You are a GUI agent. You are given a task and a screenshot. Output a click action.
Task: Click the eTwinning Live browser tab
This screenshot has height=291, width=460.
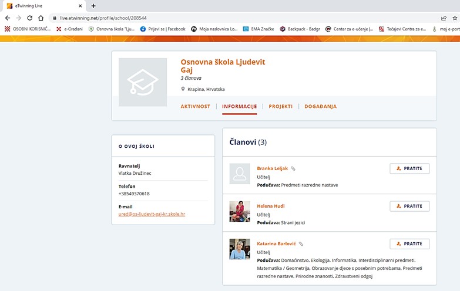click(x=43, y=6)
